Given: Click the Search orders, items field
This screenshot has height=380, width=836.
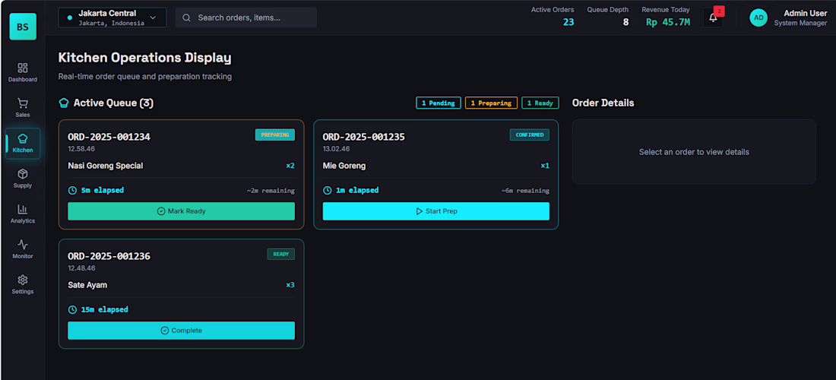Looking at the screenshot, I should pyautogui.click(x=246, y=17).
